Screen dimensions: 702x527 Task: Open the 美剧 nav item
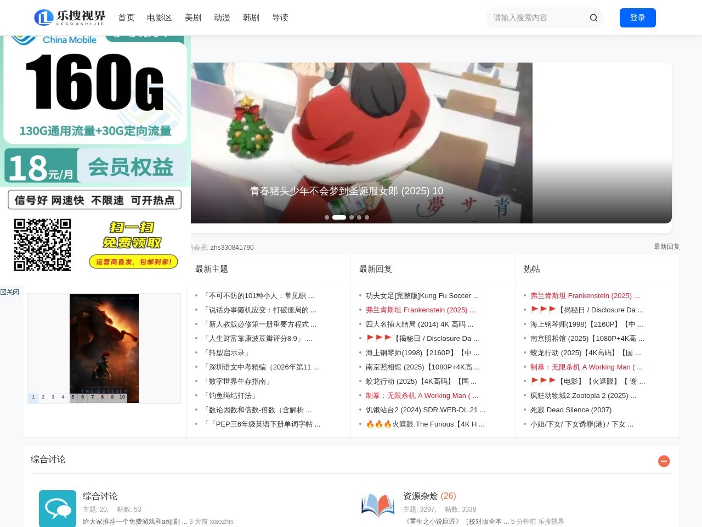pyautogui.click(x=193, y=18)
